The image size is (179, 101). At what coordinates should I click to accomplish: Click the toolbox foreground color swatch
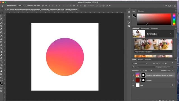coord(1,83)
